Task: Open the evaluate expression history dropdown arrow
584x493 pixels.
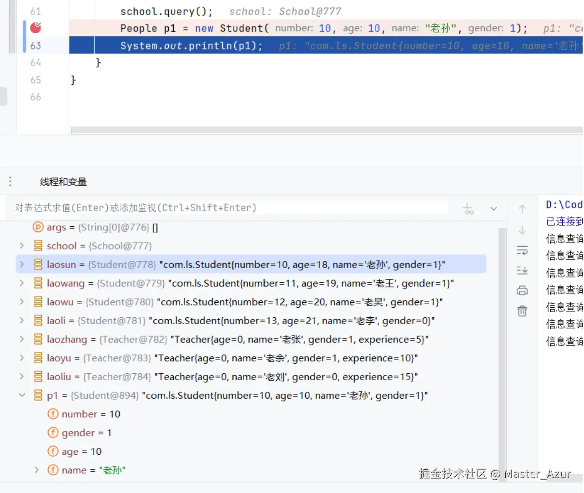Action: point(493,208)
